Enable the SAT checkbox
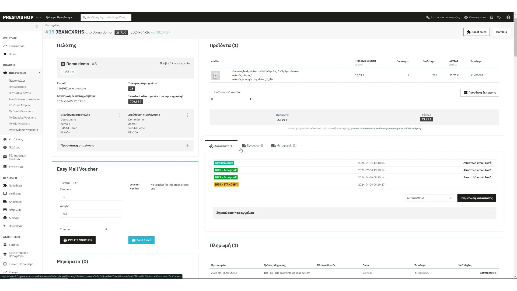The image size is (517, 291). 71,183
